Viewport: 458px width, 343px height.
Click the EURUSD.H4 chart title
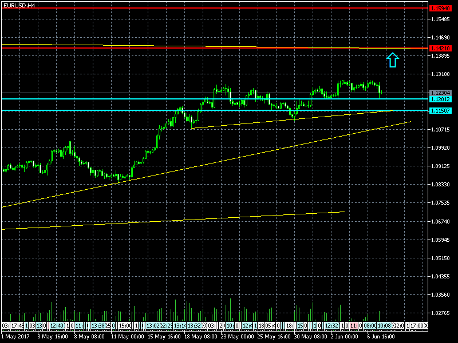(x=19, y=5)
